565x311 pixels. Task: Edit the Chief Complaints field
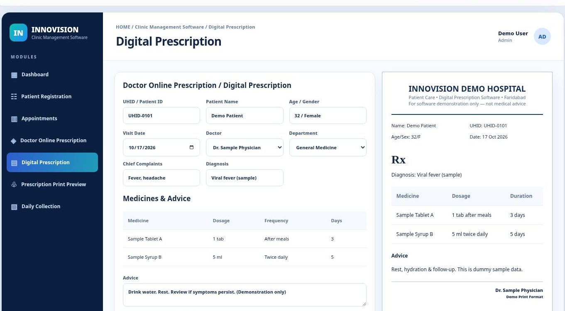pos(161,177)
